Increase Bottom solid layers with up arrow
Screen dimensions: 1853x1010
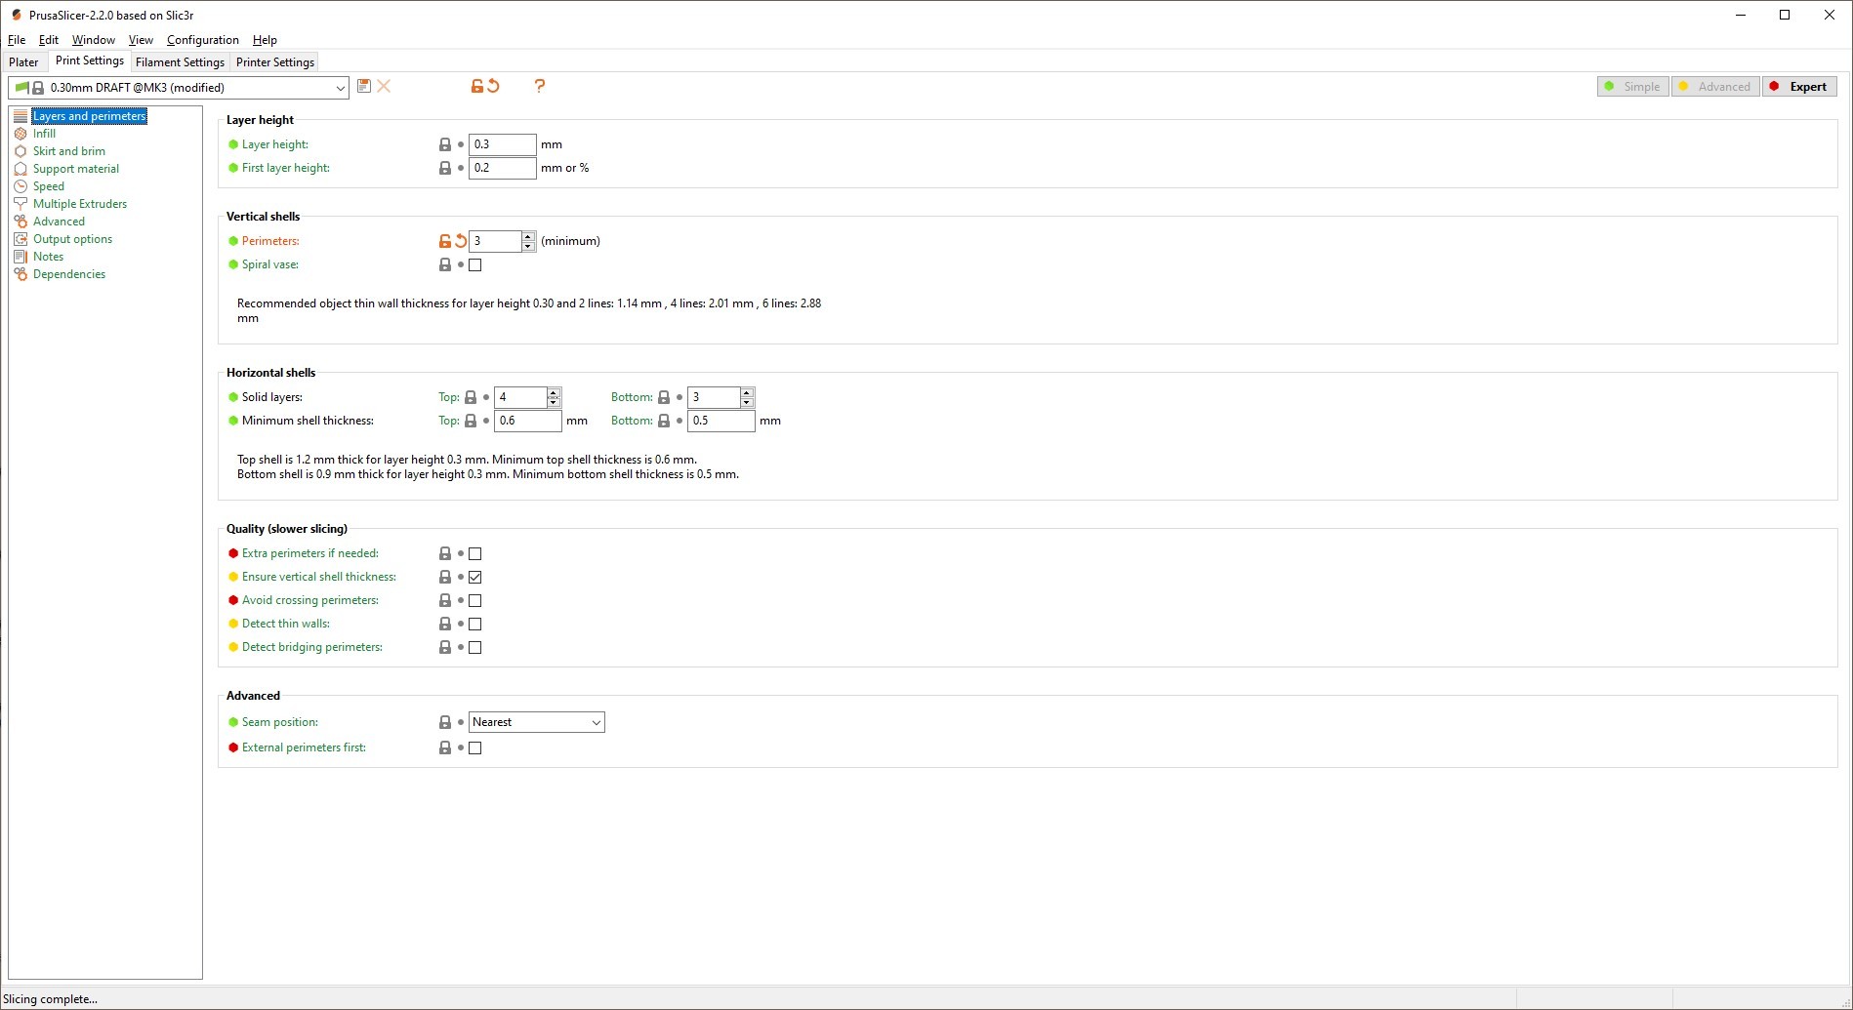[747, 392]
